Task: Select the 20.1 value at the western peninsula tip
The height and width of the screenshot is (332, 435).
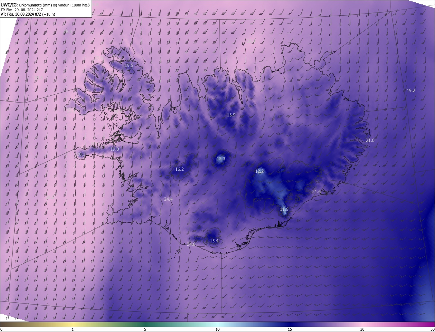Action: [x=81, y=154]
